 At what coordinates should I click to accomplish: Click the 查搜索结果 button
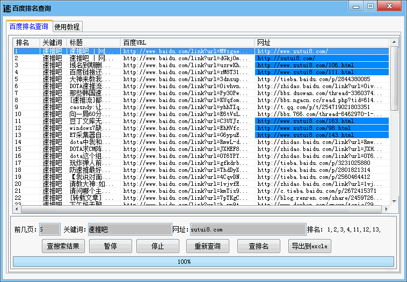click(x=63, y=246)
